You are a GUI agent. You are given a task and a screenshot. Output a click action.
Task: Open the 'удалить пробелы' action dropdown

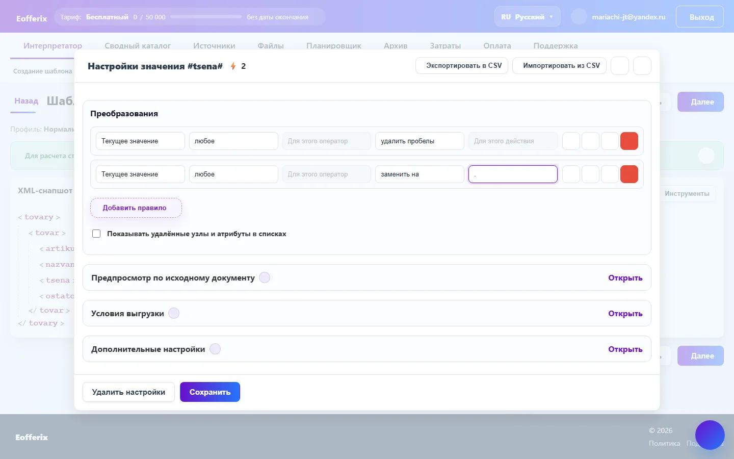pos(420,141)
